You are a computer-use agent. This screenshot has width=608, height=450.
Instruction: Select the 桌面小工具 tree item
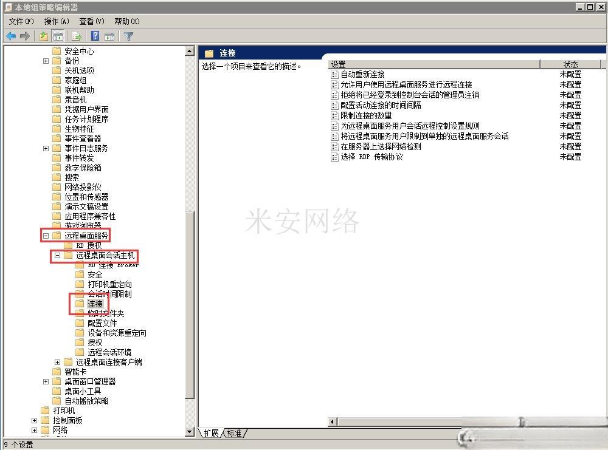[x=83, y=391]
